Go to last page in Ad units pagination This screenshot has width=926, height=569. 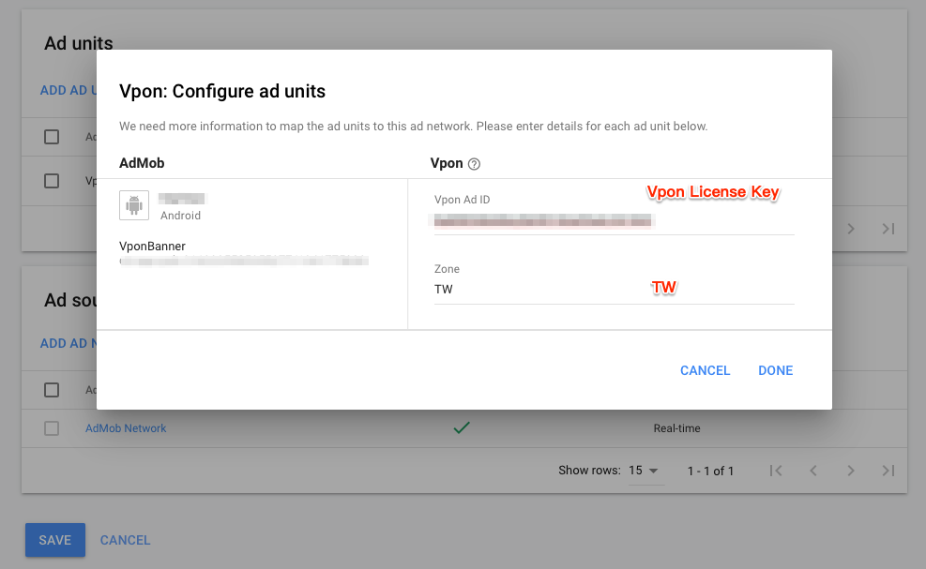[888, 229]
